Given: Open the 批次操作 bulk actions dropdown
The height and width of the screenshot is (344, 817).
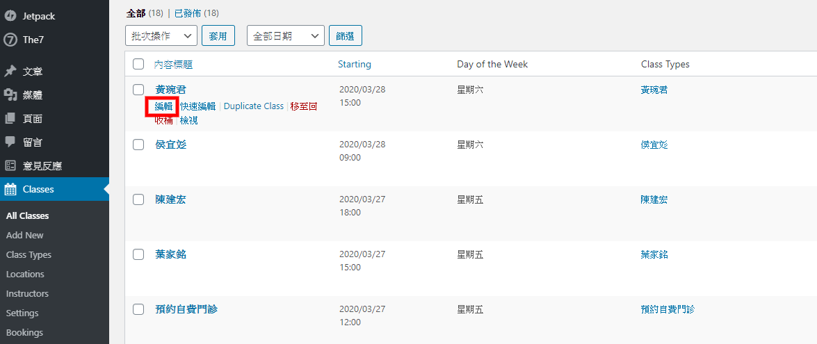Looking at the screenshot, I should (x=161, y=35).
